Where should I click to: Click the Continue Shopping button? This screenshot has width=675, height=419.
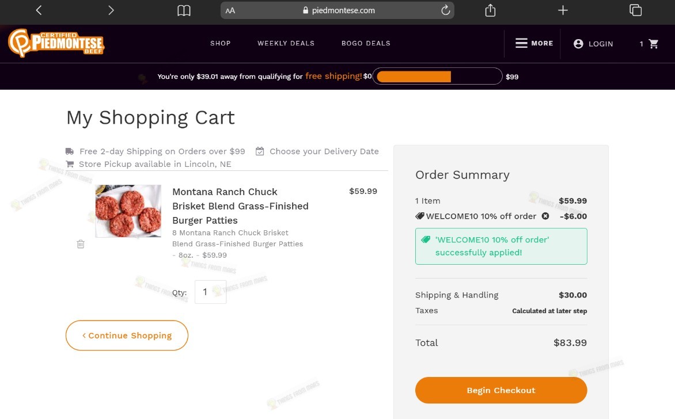[127, 335]
